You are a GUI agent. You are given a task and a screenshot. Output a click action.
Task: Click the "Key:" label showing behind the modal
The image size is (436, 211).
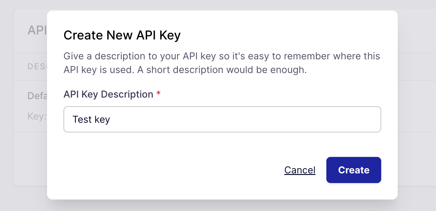37,116
